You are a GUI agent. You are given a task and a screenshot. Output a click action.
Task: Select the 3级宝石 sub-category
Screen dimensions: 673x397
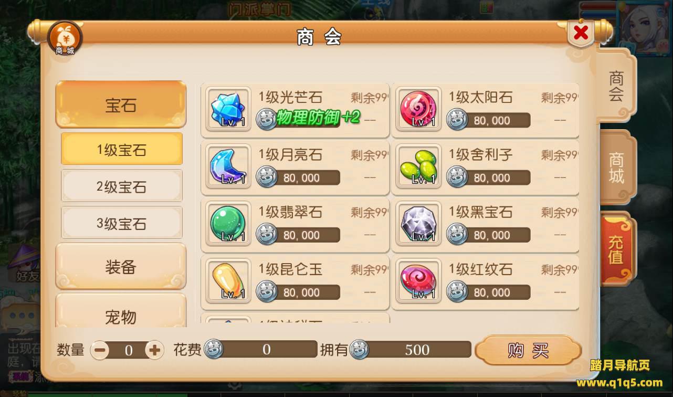(x=122, y=223)
